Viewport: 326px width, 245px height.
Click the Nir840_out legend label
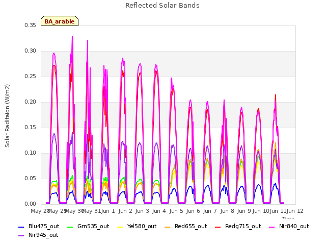coord(294,226)
